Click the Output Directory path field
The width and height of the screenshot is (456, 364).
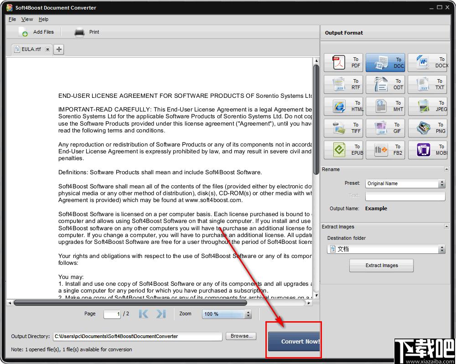point(138,336)
